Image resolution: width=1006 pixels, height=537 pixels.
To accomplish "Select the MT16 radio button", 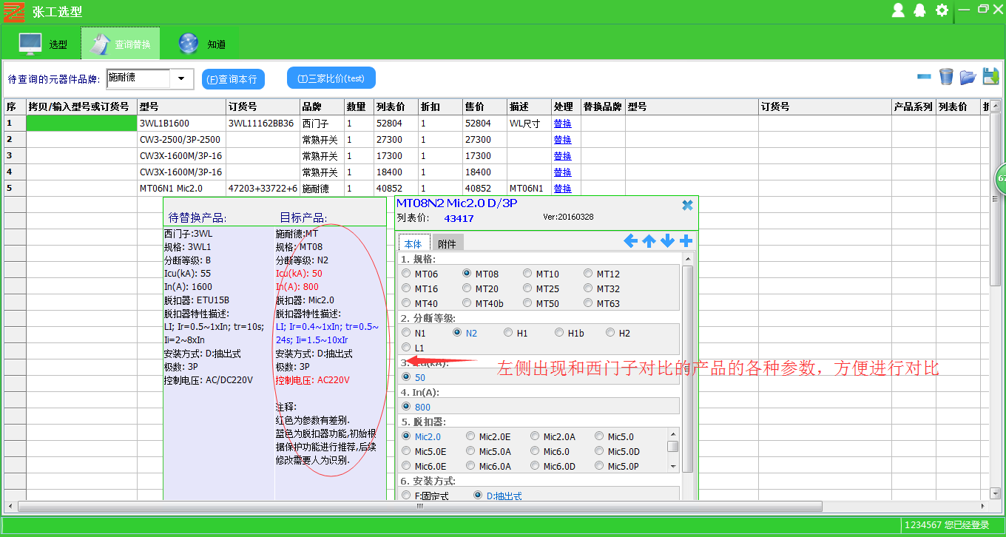I will click(406, 288).
